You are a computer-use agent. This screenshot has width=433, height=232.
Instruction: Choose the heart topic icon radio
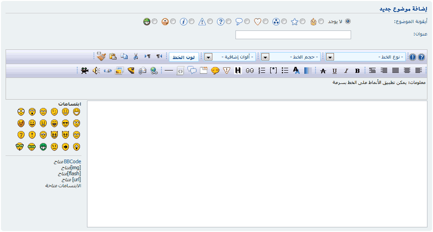click(x=266, y=21)
